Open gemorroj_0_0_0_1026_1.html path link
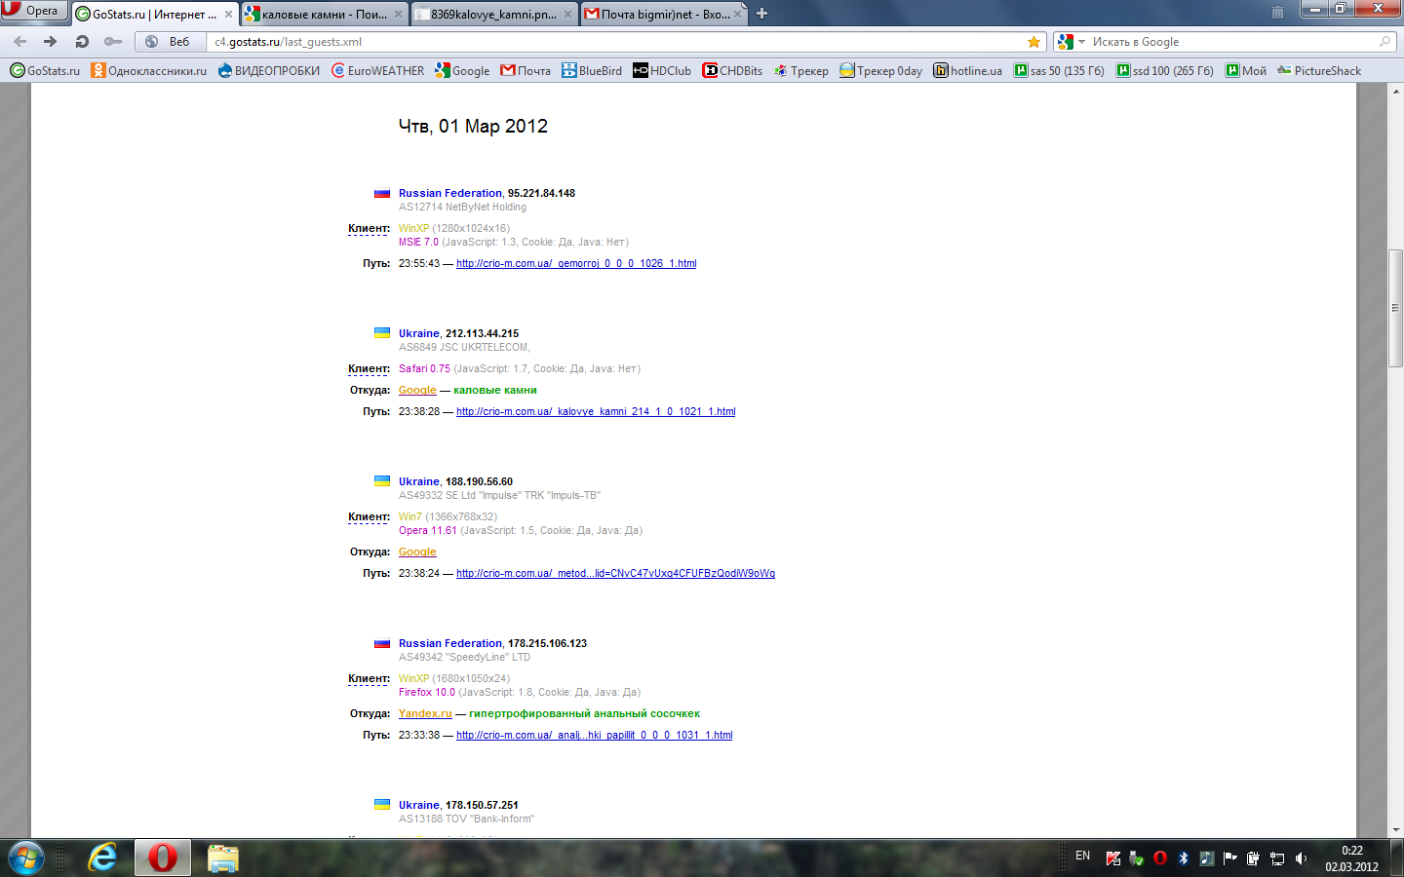This screenshot has width=1404, height=877. [576, 263]
